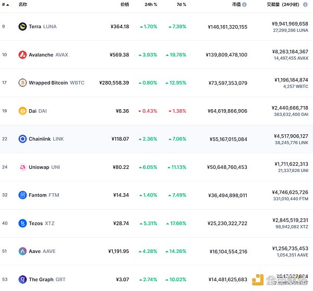Click The Graph GRT icon

(22, 280)
